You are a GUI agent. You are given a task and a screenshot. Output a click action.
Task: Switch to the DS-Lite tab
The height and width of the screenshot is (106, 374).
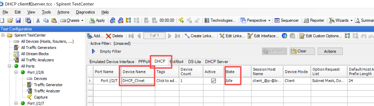(194, 62)
